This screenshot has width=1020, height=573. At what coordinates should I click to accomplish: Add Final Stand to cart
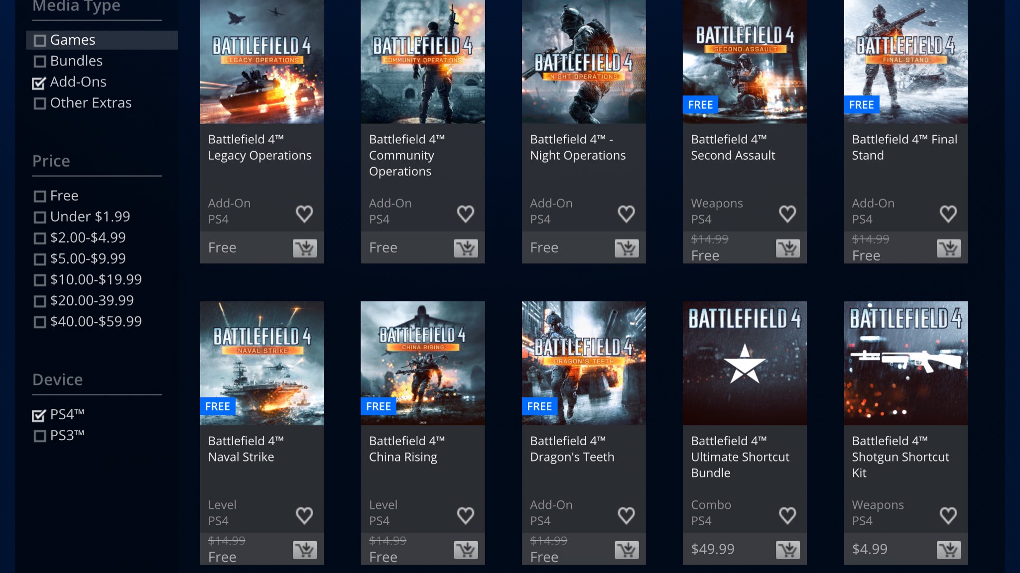click(x=949, y=248)
